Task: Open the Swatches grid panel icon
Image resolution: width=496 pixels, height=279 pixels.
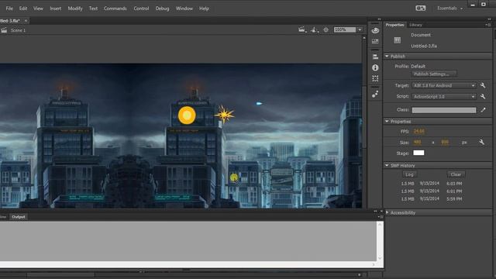Action: click(x=375, y=41)
